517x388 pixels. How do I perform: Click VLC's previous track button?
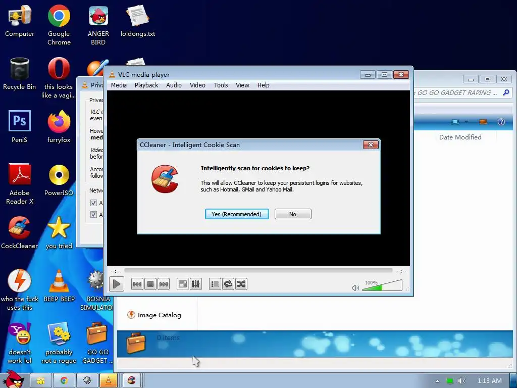pyautogui.click(x=137, y=284)
